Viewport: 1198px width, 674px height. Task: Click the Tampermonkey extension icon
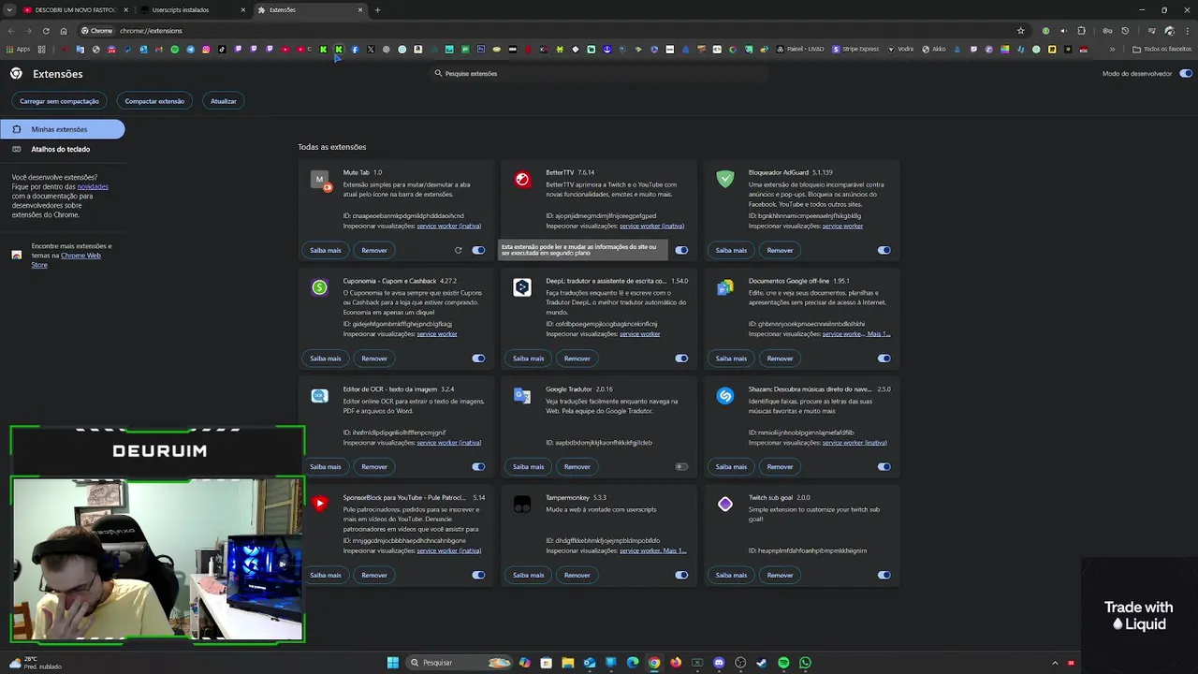[x=522, y=505]
